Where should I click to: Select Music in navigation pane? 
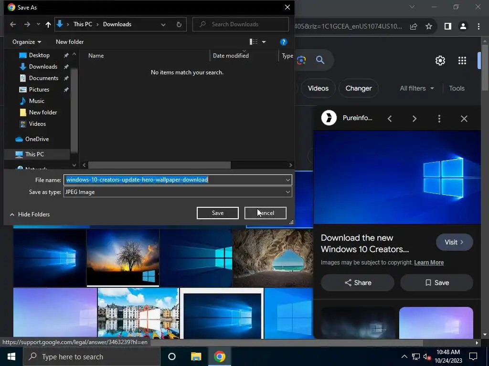click(x=36, y=101)
